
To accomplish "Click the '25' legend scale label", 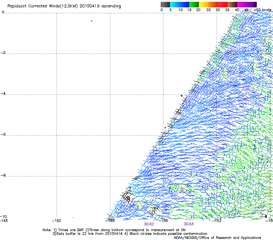I will 208,10.
